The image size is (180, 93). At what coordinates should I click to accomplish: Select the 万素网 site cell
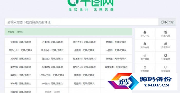tap(52, 42)
